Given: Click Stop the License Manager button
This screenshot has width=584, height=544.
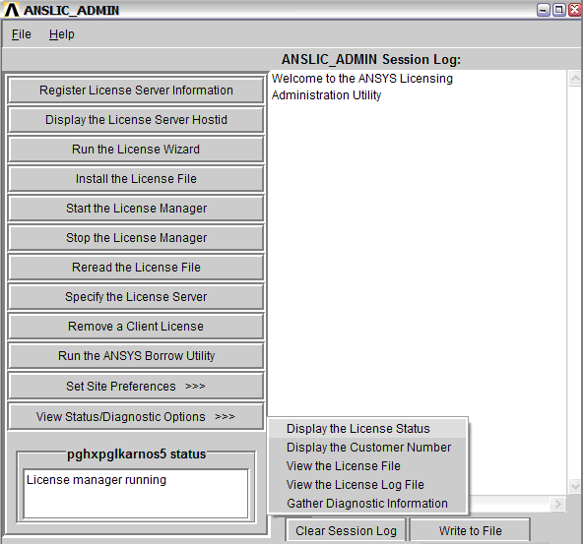Looking at the screenshot, I should point(136,237).
